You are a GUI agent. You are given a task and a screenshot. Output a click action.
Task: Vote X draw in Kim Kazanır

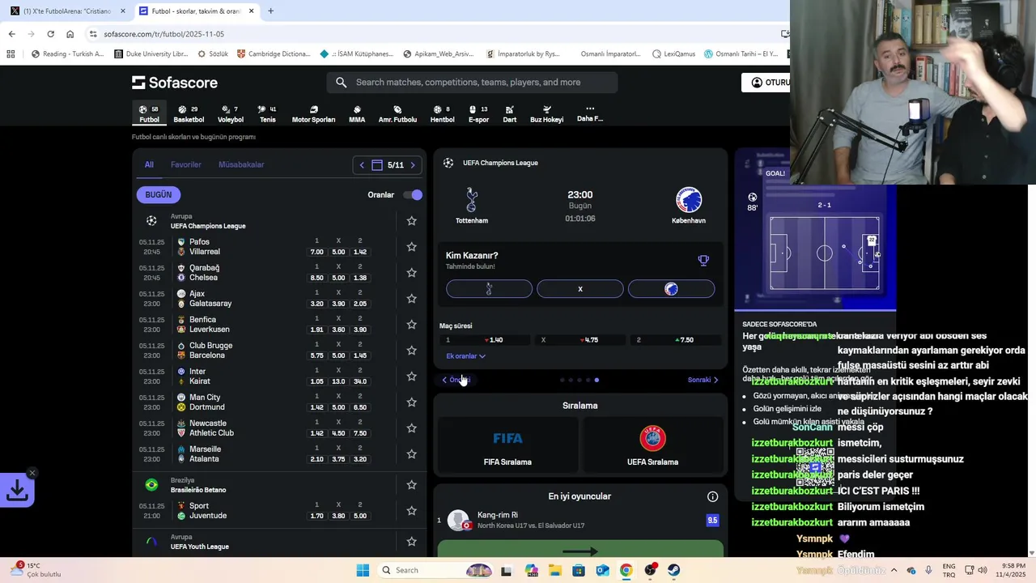[580, 289]
